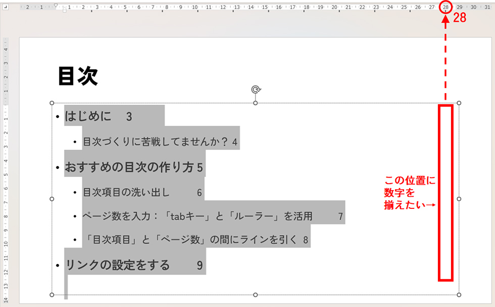
Task: Click the middle-left sizing handle of text box
Action: [52, 199]
